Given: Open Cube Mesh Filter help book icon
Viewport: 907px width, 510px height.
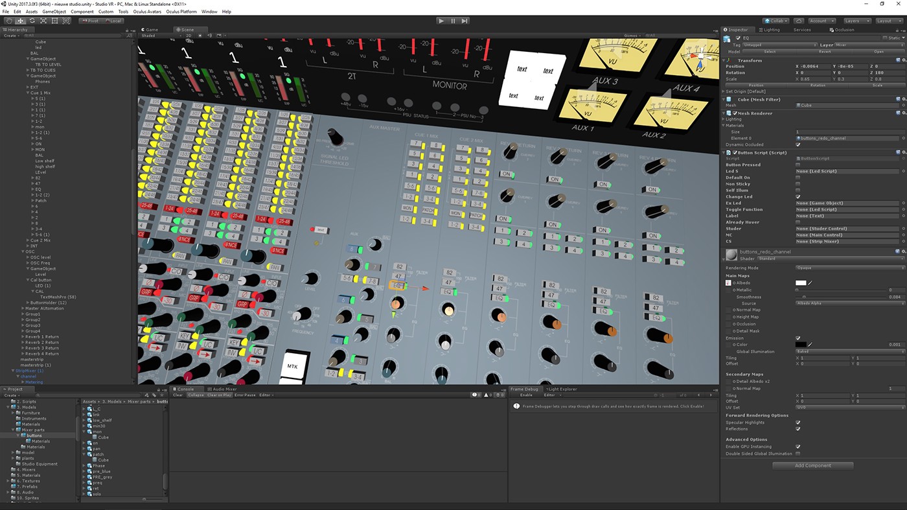Looking at the screenshot, I should click(x=897, y=99).
